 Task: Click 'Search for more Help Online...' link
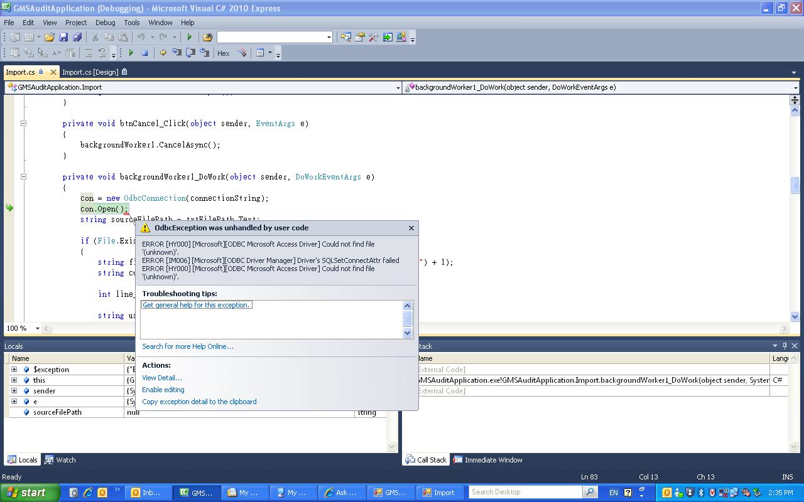pyautogui.click(x=188, y=346)
